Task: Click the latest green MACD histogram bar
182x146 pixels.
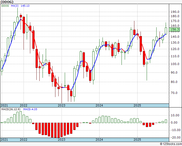Action: pos(166,121)
